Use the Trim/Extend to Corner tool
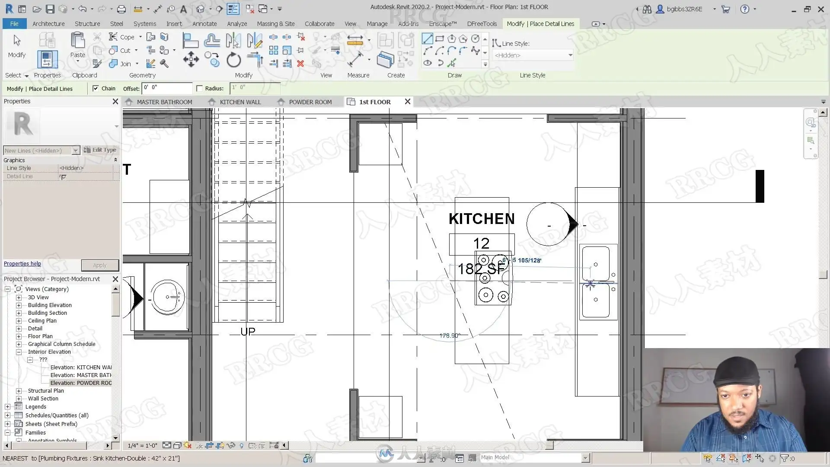Image resolution: width=830 pixels, height=467 pixels. [255, 59]
